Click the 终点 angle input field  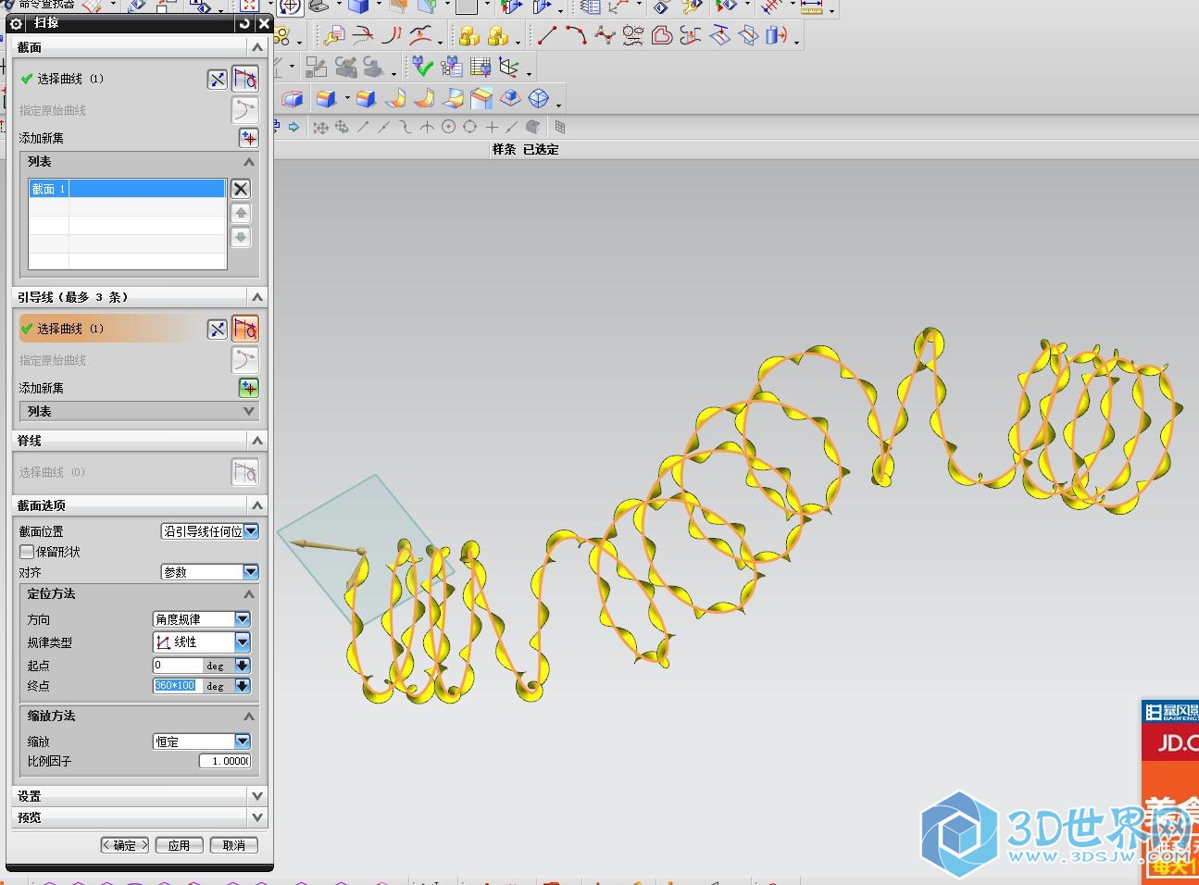click(x=176, y=686)
